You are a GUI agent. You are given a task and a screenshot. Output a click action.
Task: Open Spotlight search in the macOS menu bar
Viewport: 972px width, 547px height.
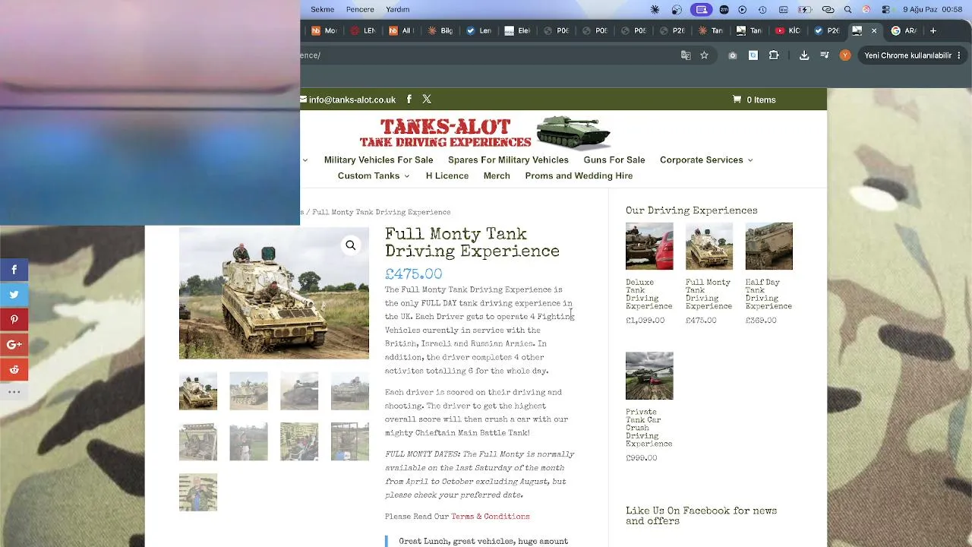[848, 10]
